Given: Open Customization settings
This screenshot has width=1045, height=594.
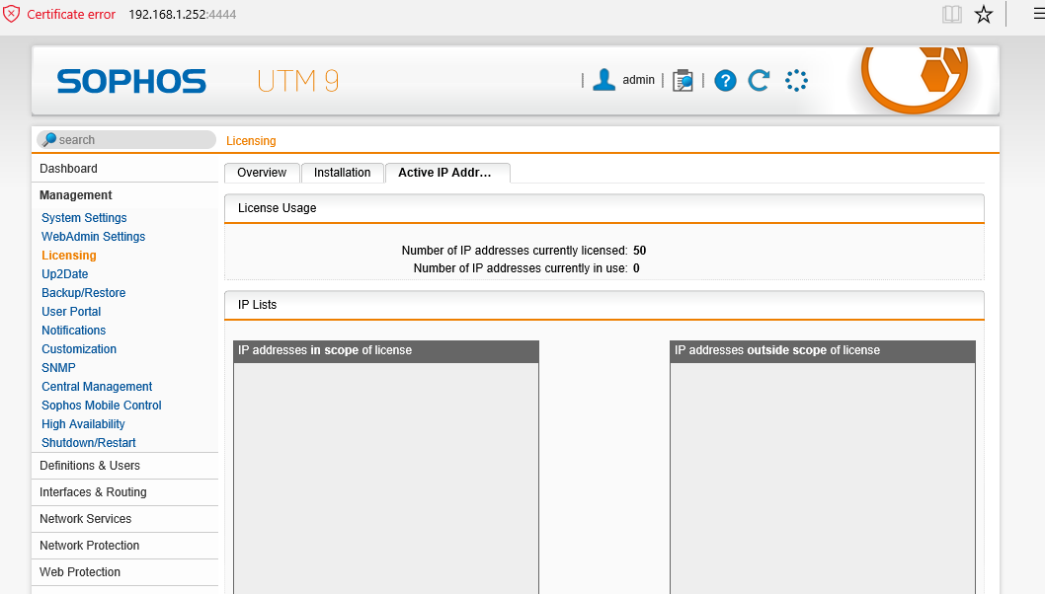Looking at the screenshot, I should 79,348.
